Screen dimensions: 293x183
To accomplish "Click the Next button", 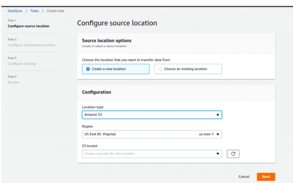I will 266,177.
